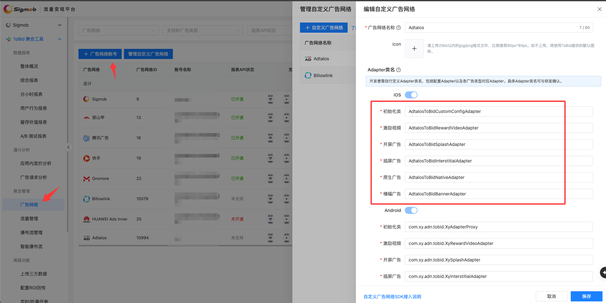Click the diamond ad-type icon in 快手 row

click(x=270, y=158)
